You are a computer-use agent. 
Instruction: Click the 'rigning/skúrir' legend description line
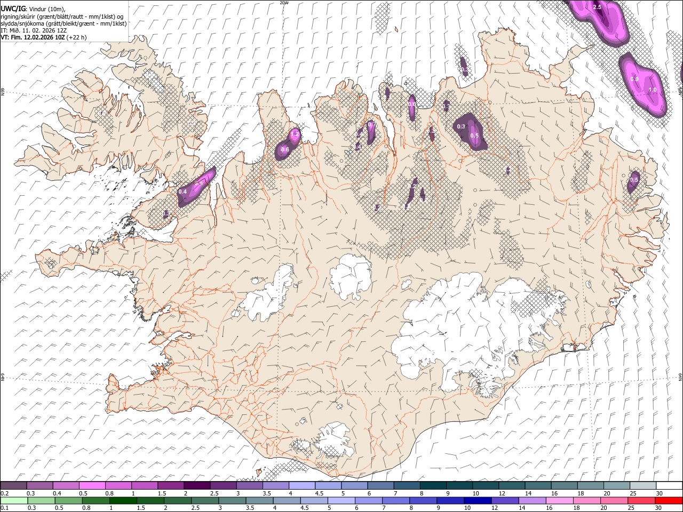click(x=62, y=16)
